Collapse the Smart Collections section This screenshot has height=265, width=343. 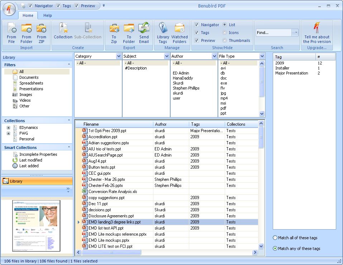(69, 147)
